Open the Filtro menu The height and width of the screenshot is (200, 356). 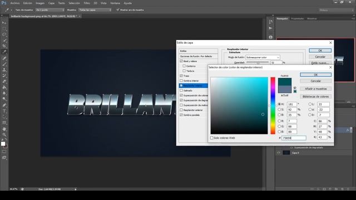[x=87, y=3]
